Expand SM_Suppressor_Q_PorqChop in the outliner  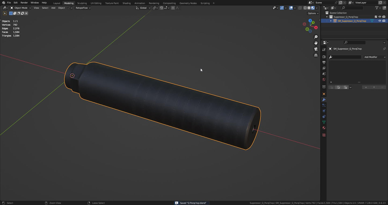(x=331, y=21)
